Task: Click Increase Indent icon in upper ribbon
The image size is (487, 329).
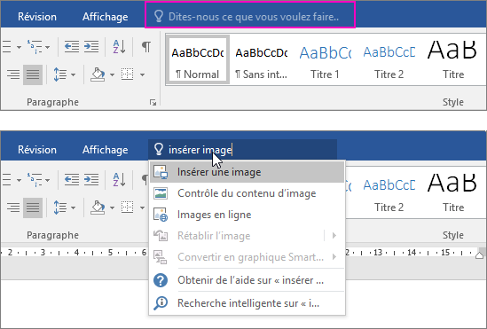Action: [x=91, y=47]
